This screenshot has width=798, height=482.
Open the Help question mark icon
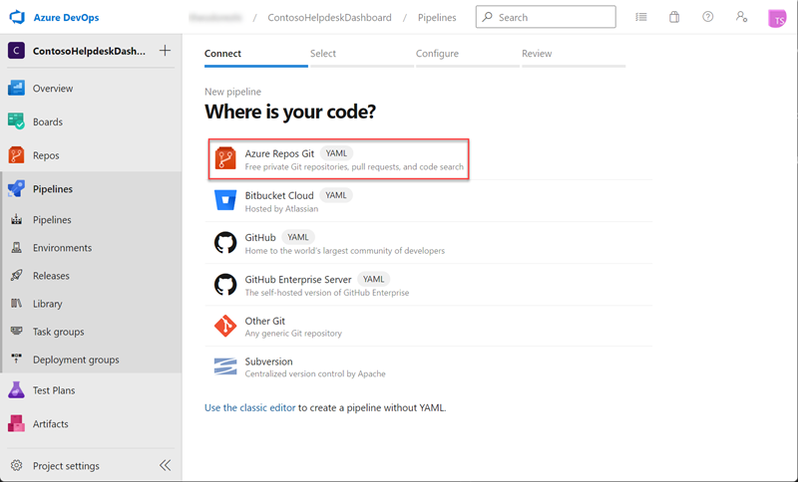pyautogui.click(x=708, y=17)
